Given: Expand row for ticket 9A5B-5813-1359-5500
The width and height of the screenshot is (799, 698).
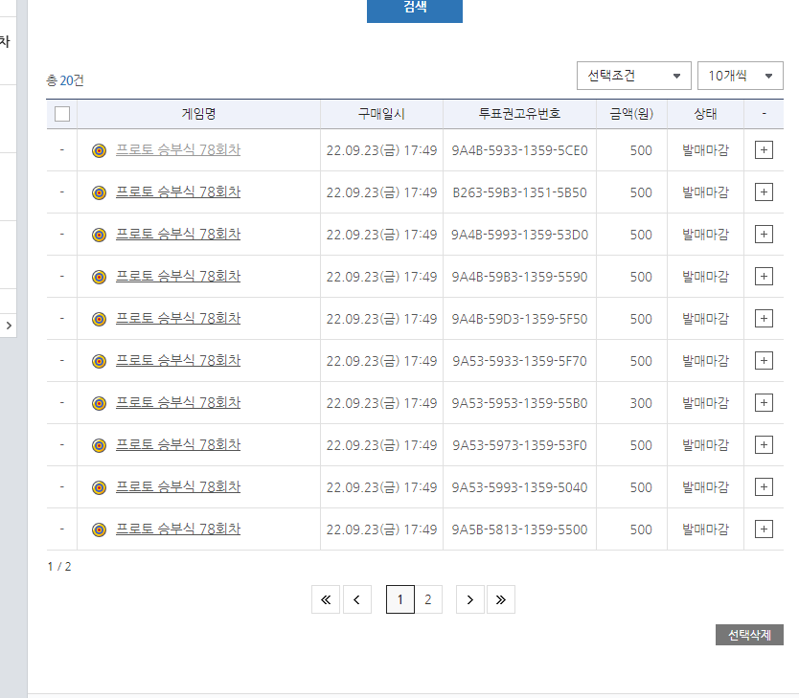Looking at the screenshot, I should pyautogui.click(x=764, y=529).
